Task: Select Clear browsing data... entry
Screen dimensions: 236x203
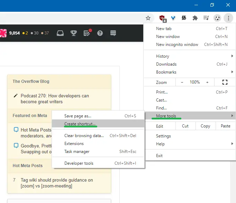Action: click(98, 136)
